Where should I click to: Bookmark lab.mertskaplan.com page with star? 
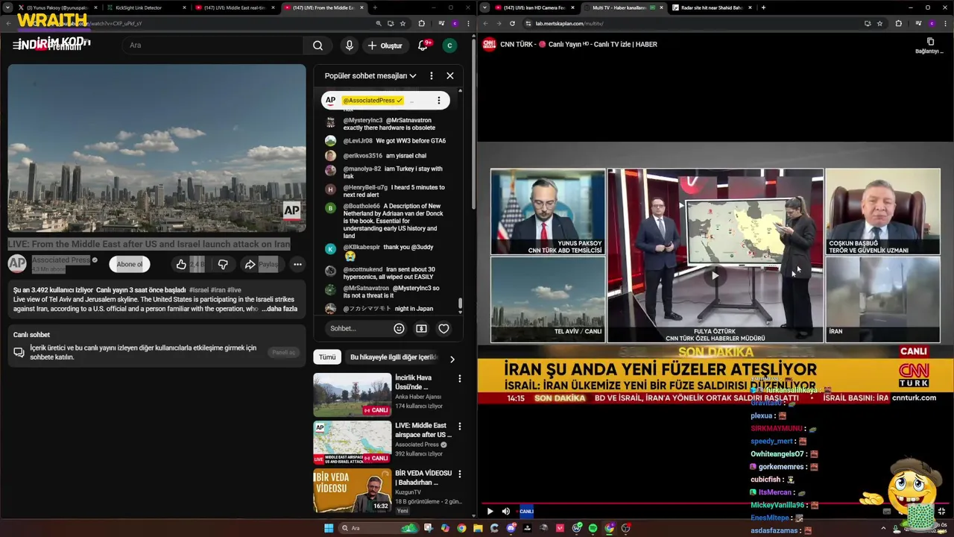click(879, 23)
